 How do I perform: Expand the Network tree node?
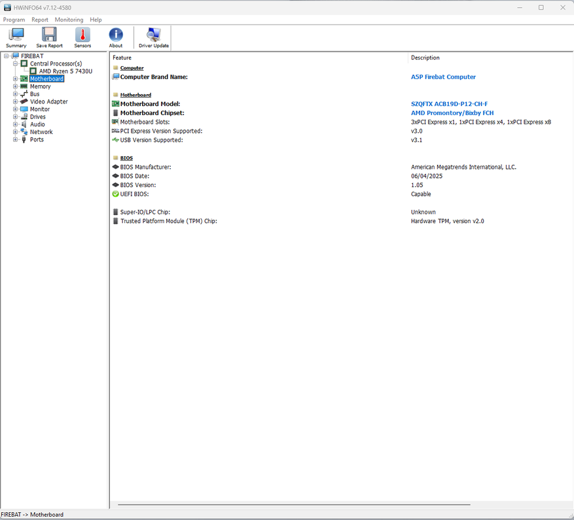(x=15, y=131)
